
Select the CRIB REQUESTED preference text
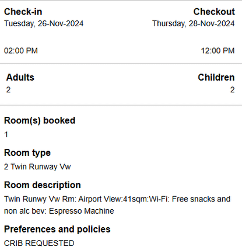39,243
